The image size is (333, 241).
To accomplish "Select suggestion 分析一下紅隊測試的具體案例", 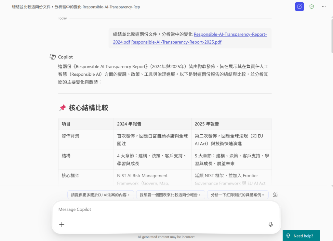I will click(238, 195).
